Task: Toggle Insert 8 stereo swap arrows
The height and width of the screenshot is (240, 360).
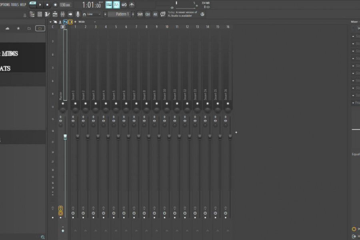Action: coord(144,121)
